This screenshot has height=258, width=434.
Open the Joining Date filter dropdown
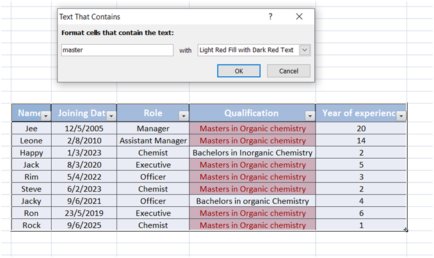pos(111,116)
